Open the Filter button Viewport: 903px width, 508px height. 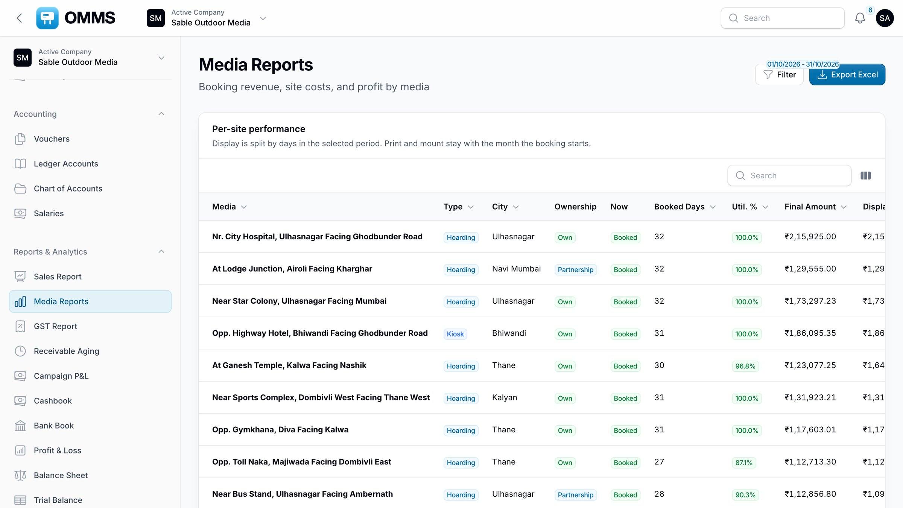[779, 75]
